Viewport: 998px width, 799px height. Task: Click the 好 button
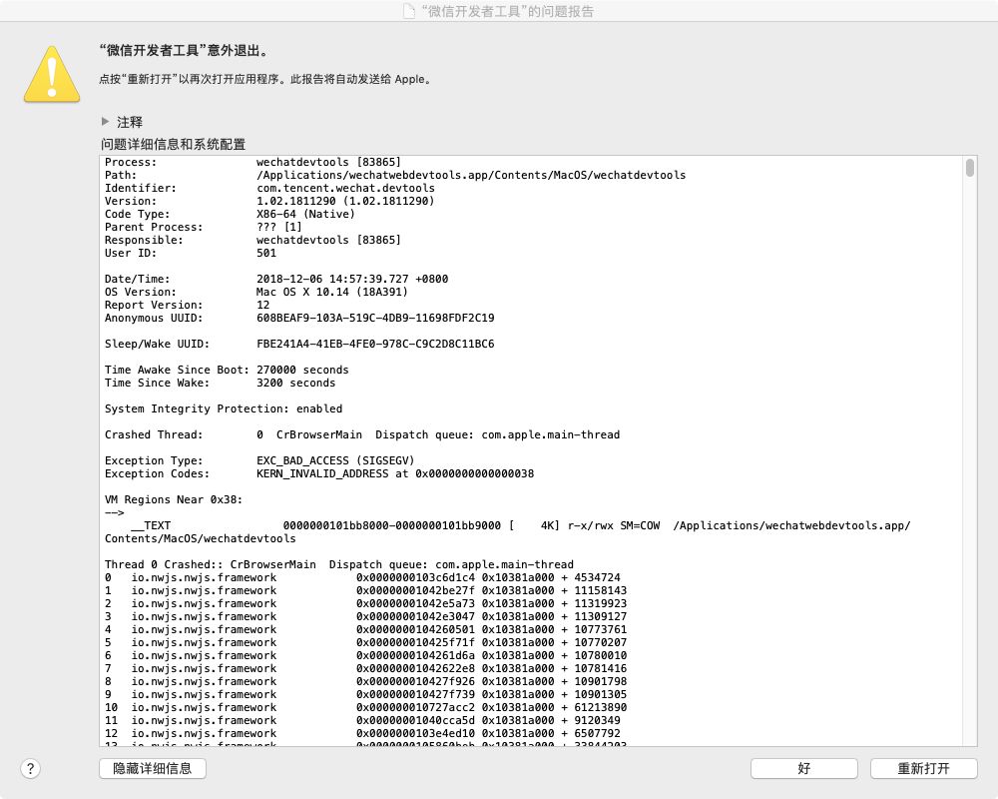point(803,768)
